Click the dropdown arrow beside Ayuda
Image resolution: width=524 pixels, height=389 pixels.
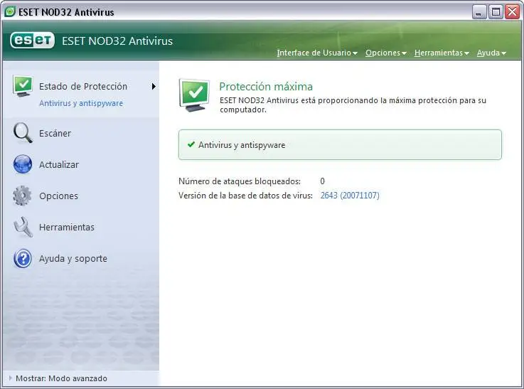click(503, 53)
